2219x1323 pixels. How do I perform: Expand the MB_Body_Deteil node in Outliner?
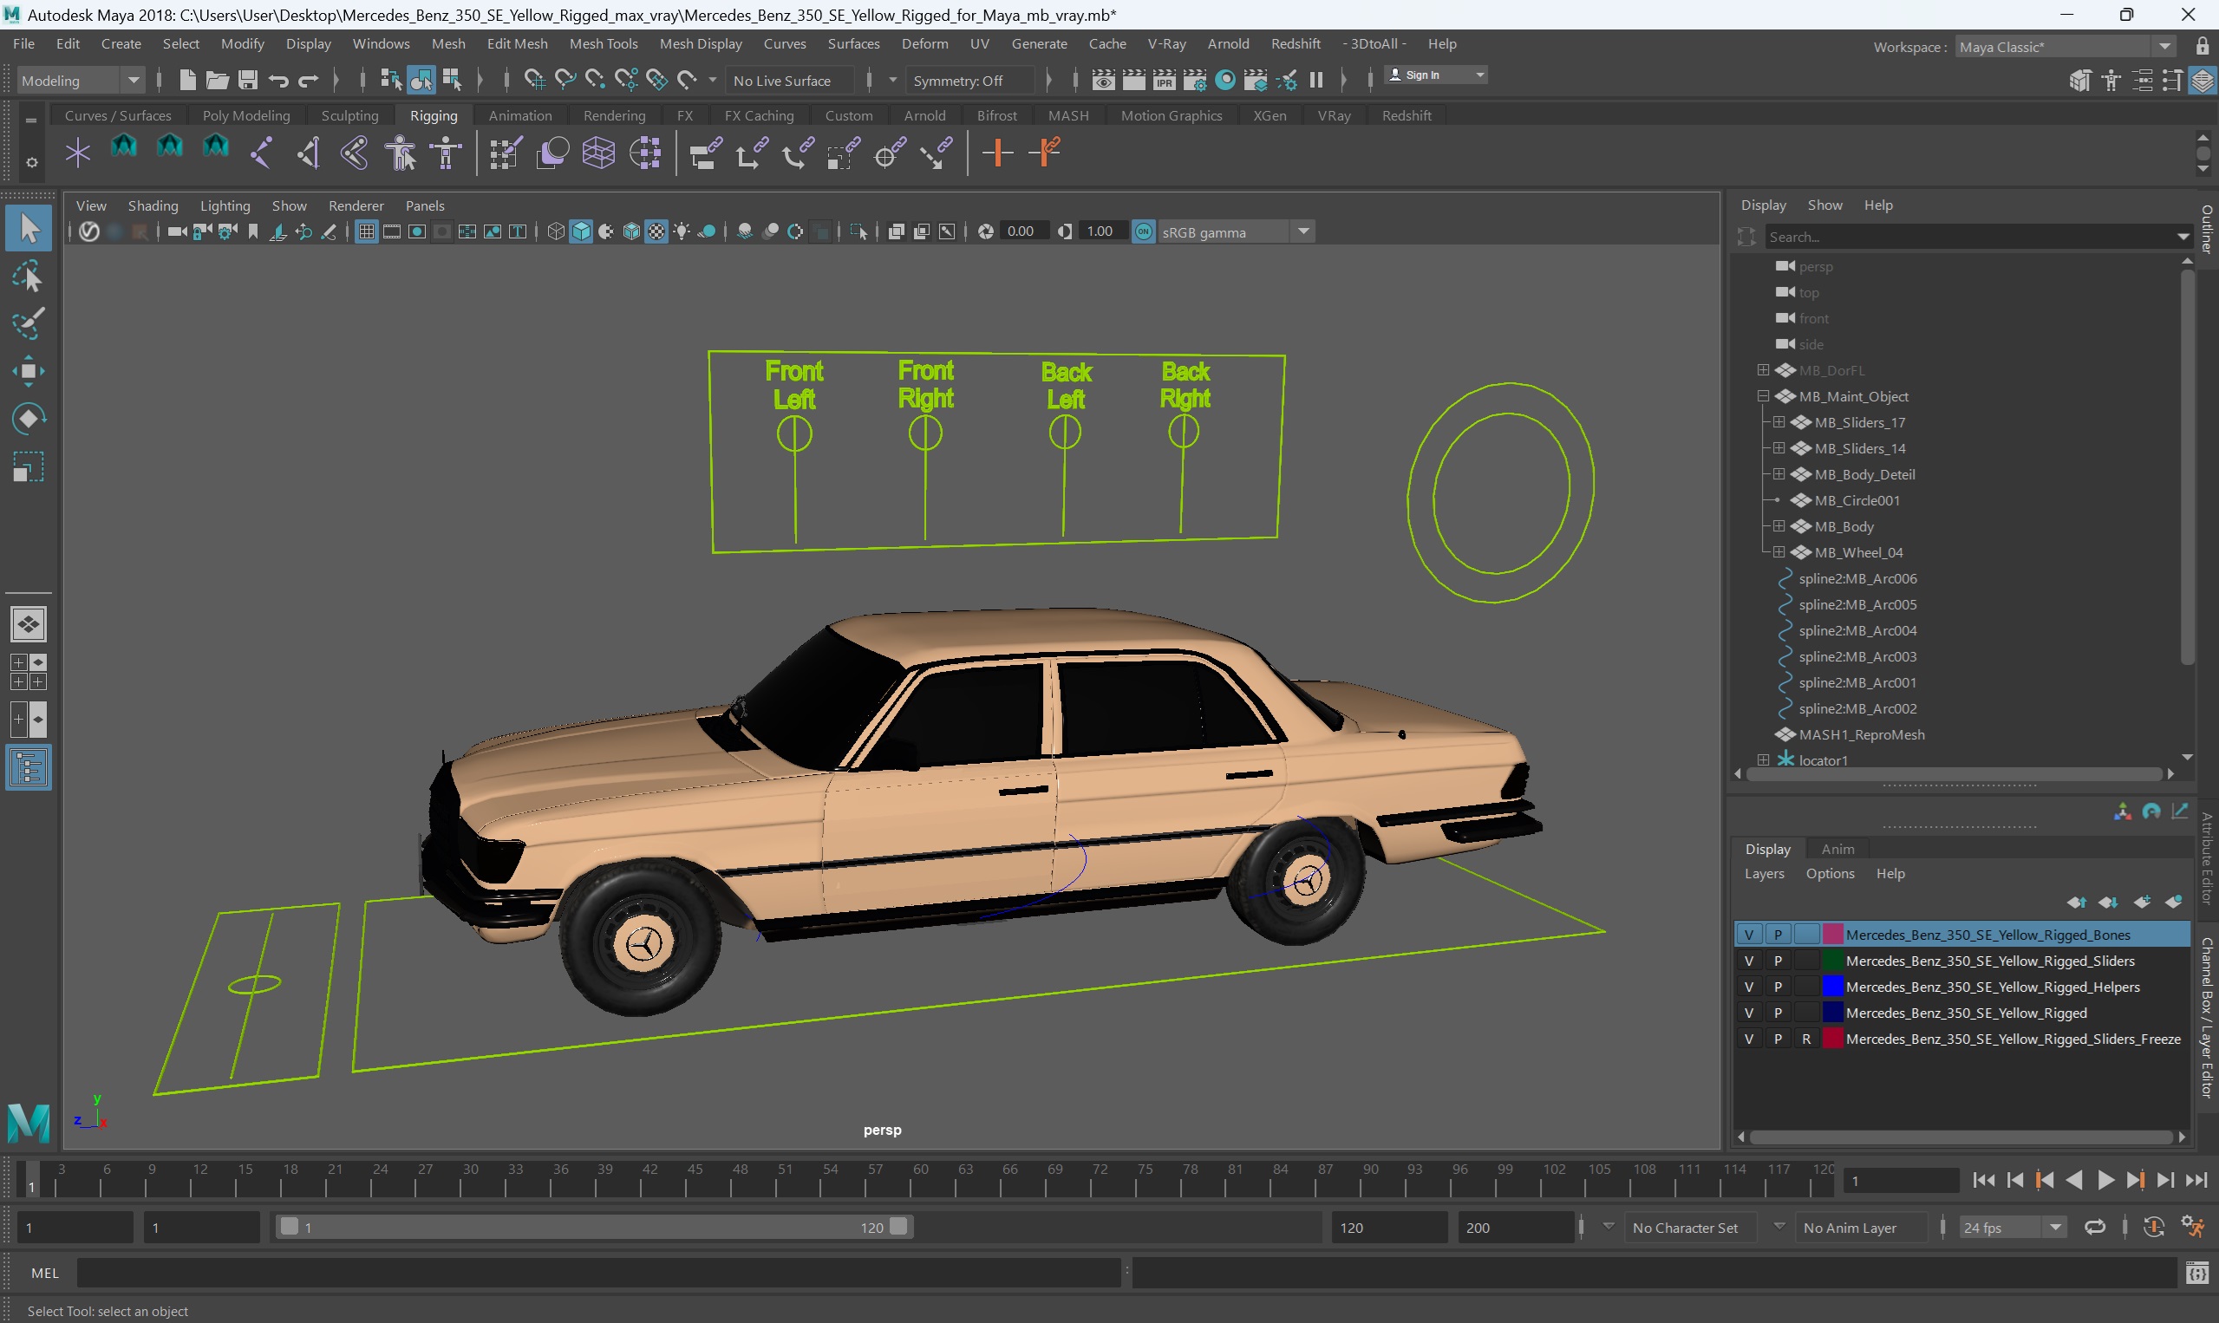point(1778,474)
